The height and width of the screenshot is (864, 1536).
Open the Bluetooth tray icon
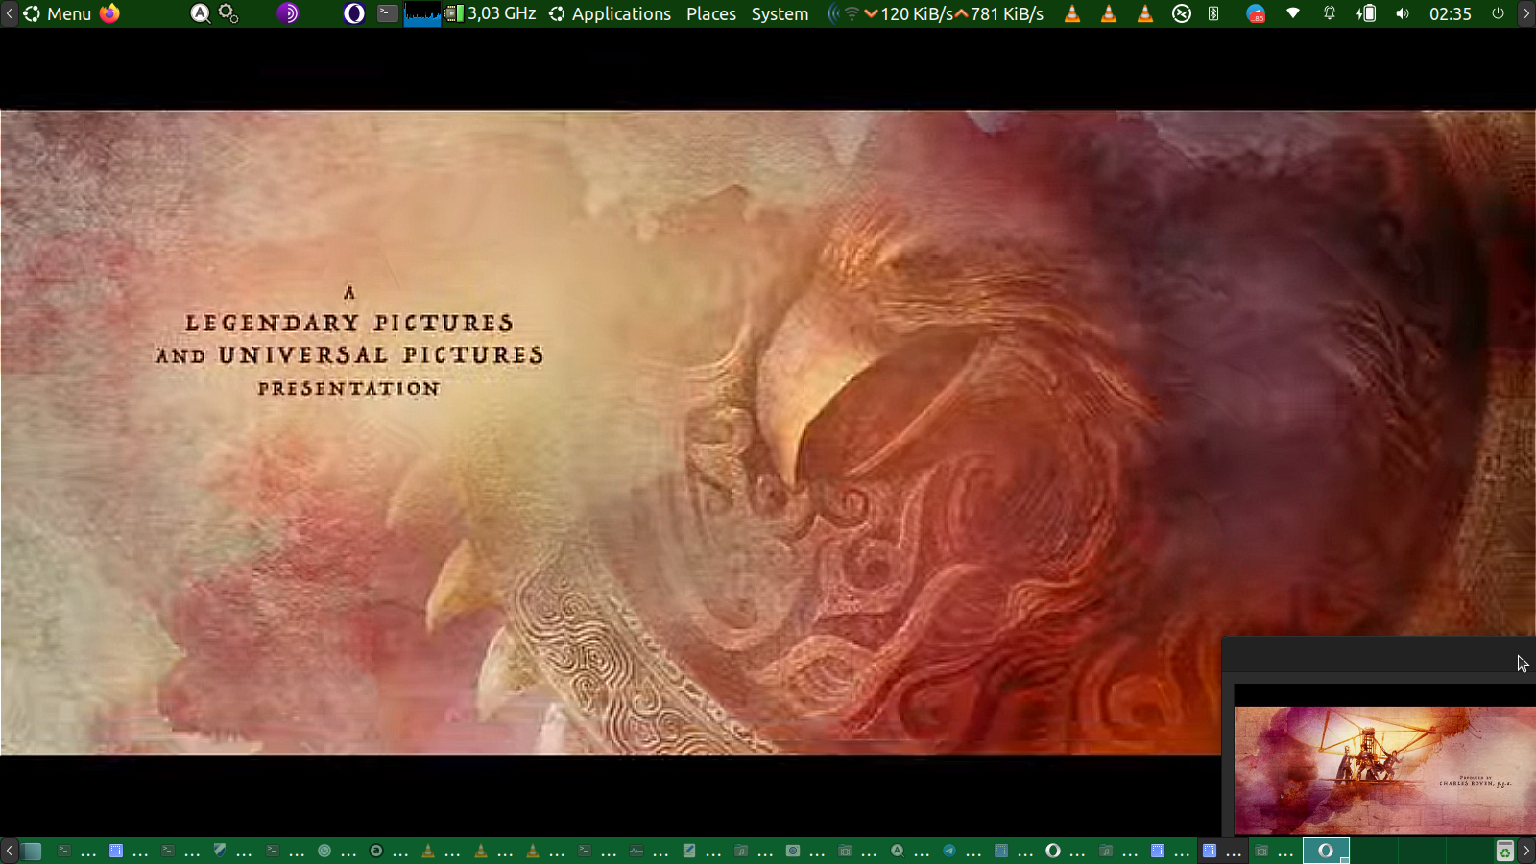[x=1213, y=13]
